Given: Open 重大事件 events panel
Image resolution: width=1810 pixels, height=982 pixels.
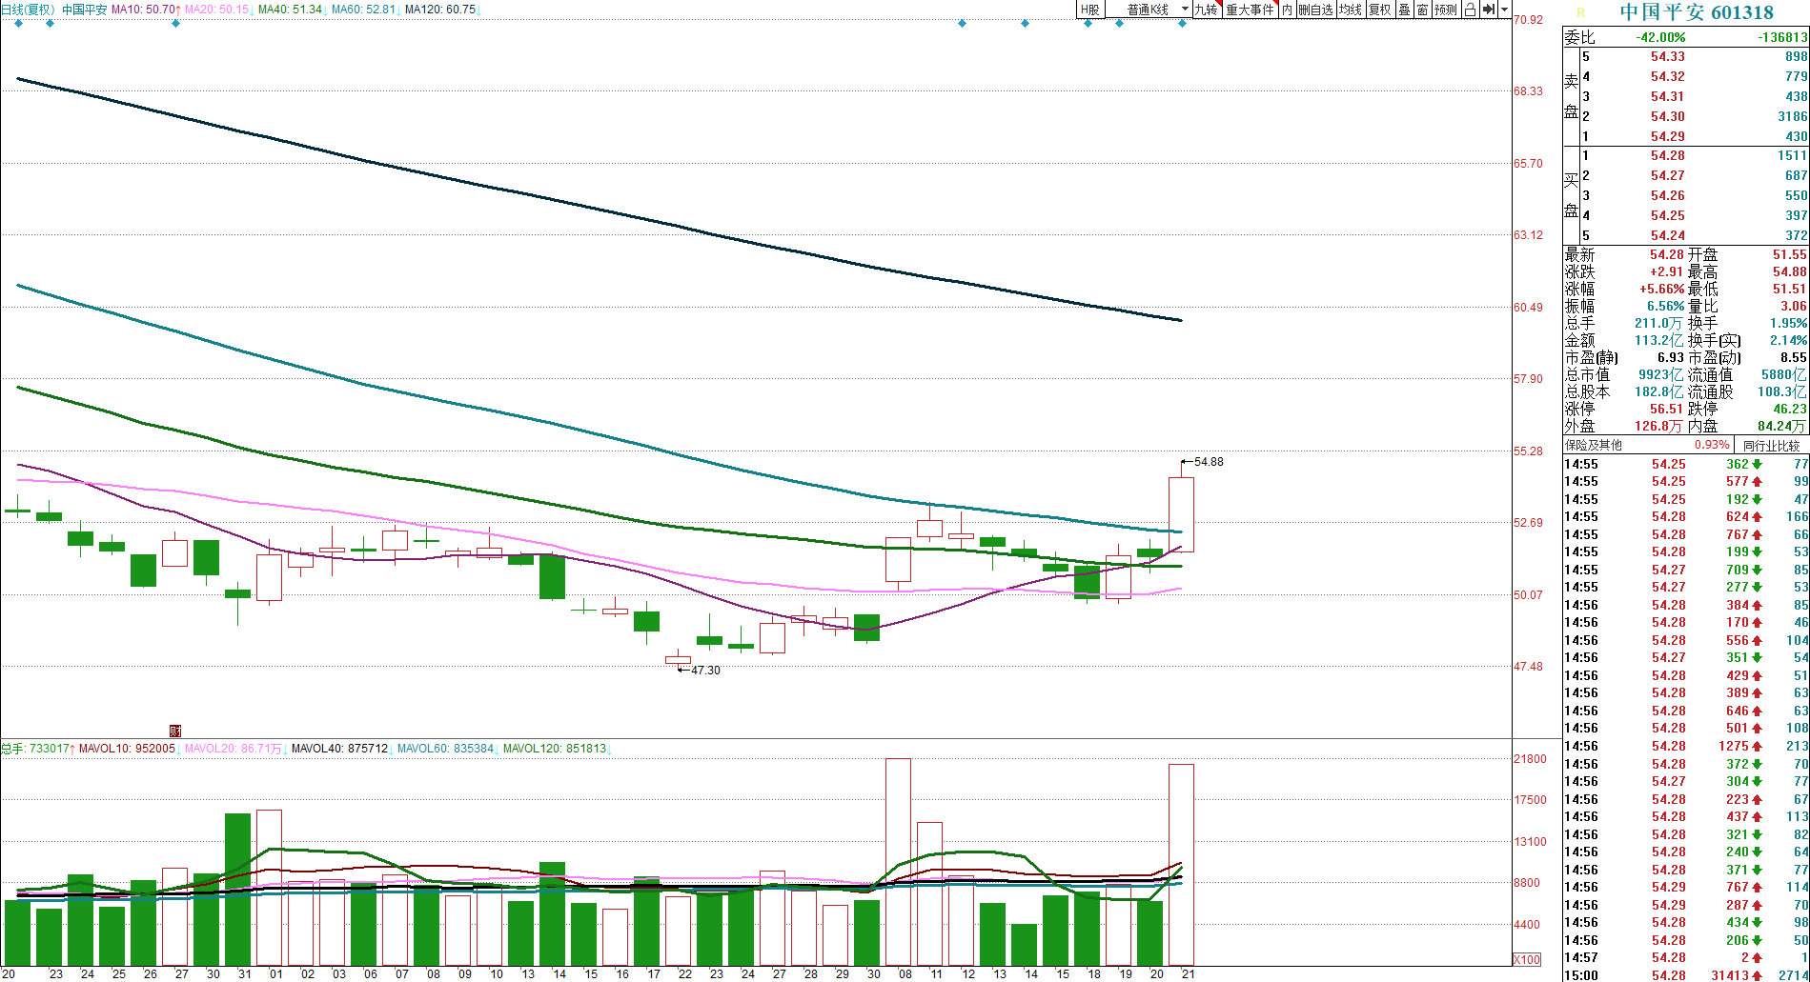Looking at the screenshot, I should click(1250, 10).
